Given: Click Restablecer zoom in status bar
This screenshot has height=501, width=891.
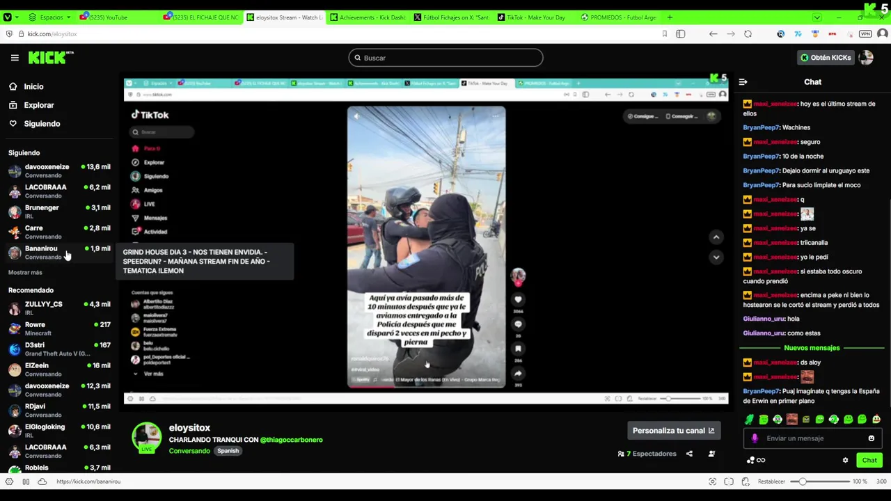Looking at the screenshot, I should [771, 482].
